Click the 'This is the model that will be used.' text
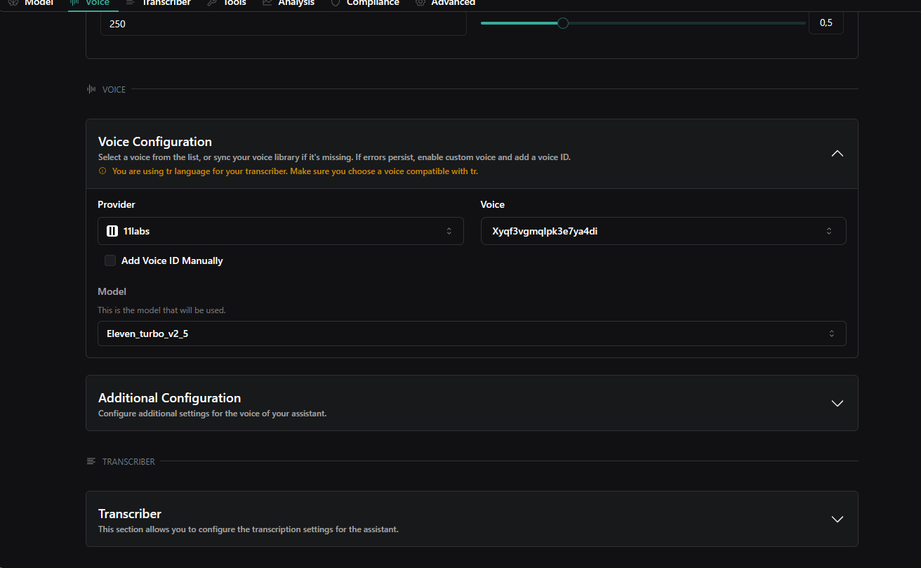 [x=161, y=310]
